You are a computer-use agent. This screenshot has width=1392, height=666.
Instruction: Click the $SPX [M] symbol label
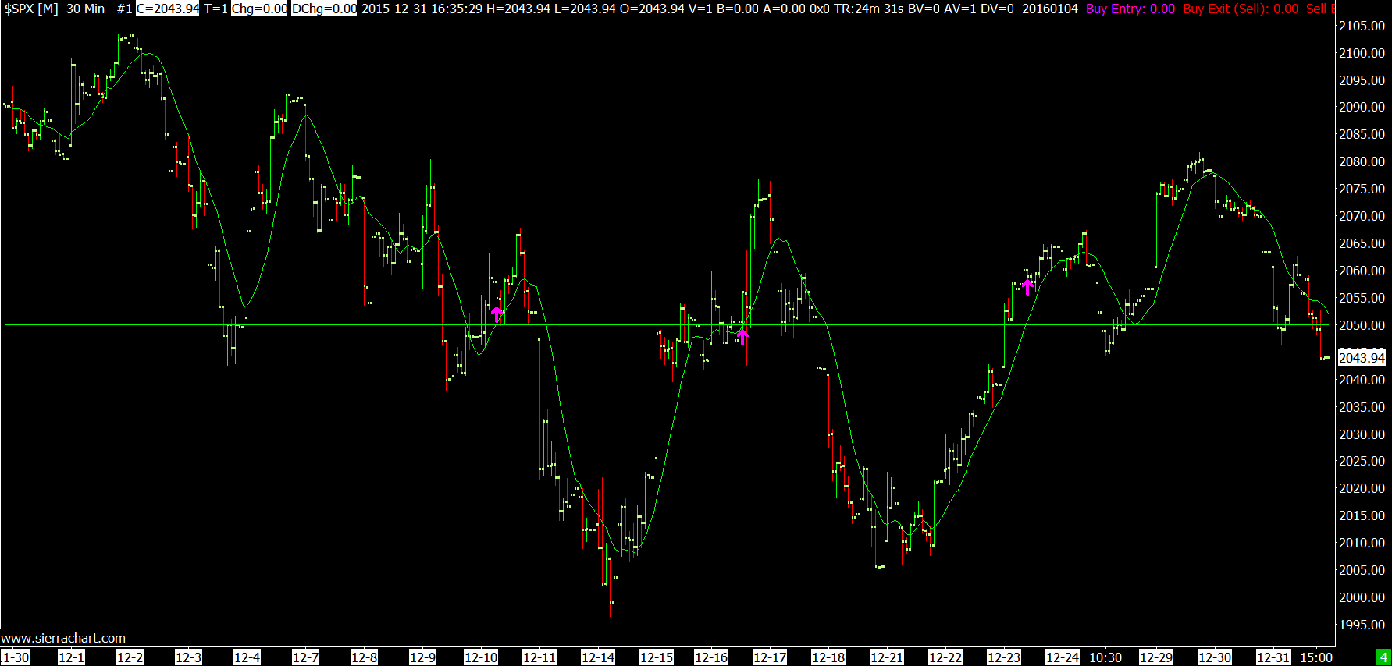pyautogui.click(x=31, y=9)
